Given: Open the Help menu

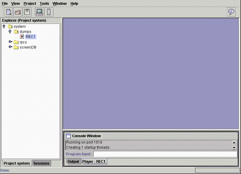Looking at the screenshot, I should point(74,3).
